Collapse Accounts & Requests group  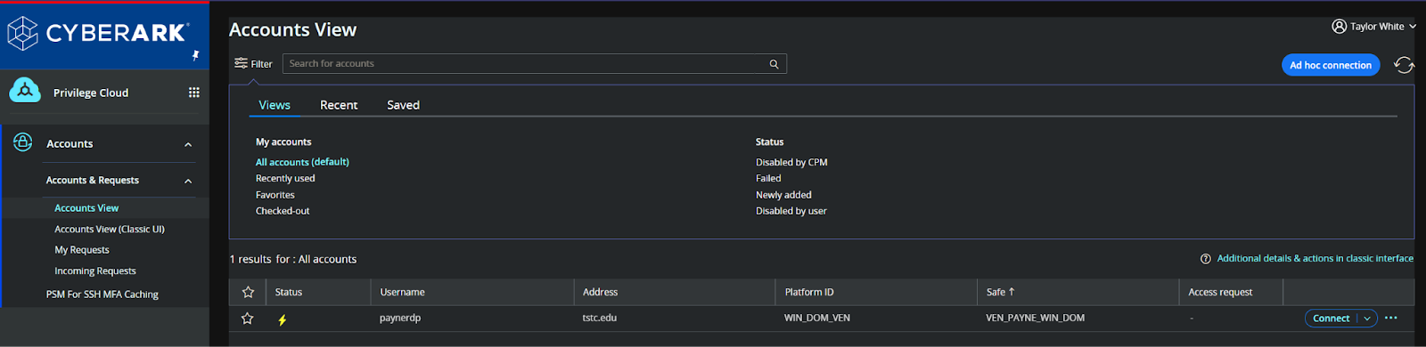[188, 181]
